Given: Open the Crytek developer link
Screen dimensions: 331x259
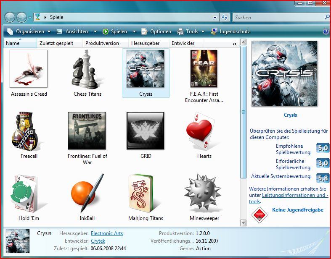Looking at the screenshot, I should click(98, 241).
